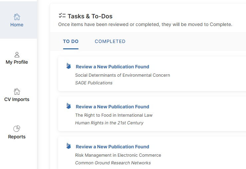Click publication icon beside Right to Food entry
246x169 pixels.
click(68, 106)
